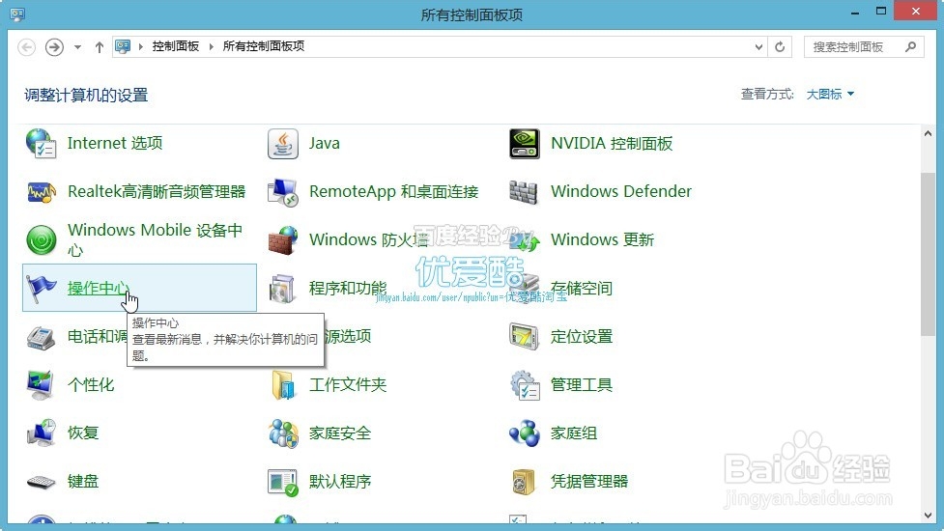Open the 管理工具 text label
Image resolution: width=944 pixels, height=531 pixels.
click(581, 385)
